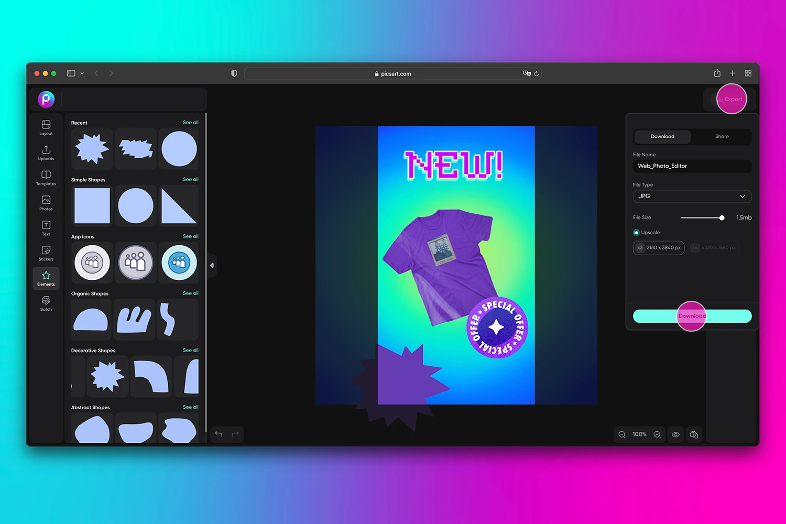Click the Download button

[x=692, y=316]
